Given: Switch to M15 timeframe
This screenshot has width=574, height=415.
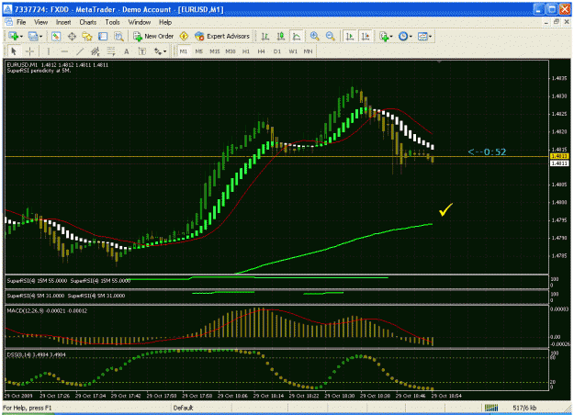Looking at the screenshot, I should coord(215,51).
